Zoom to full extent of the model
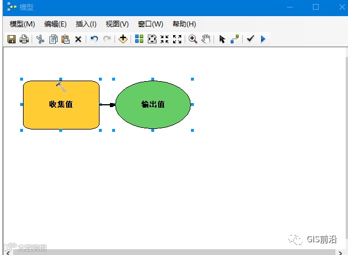Image resolution: width=348 pixels, height=255 pixels. click(x=152, y=39)
